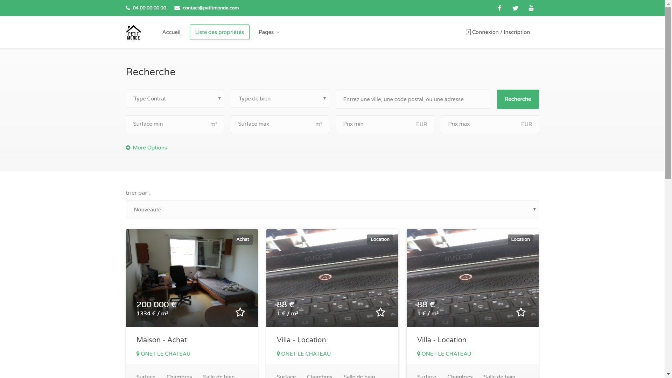Click ONET LE CHATEAU under last Villa
Image resolution: width=672 pixels, height=378 pixels.
(x=446, y=354)
